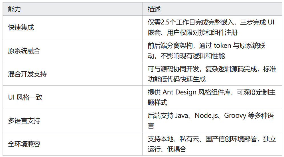Click the Ant Design 风格组件库 description
This screenshot has height=157, width=284.
(x=212, y=97)
